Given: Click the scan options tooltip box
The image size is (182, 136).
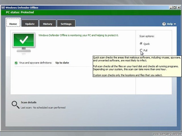Looking at the screenshot, I should pyautogui.click(x=137, y=66).
